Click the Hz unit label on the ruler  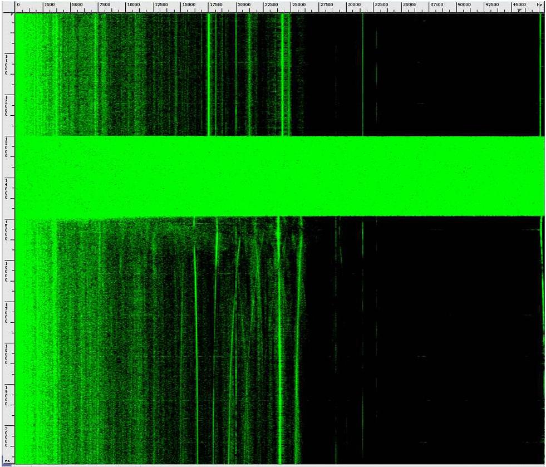539,5
